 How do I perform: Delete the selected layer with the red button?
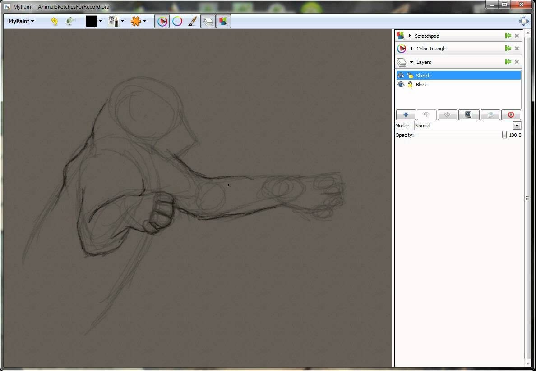coord(511,114)
